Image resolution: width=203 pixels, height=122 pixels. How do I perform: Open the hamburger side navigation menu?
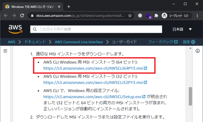pos(5,51)
